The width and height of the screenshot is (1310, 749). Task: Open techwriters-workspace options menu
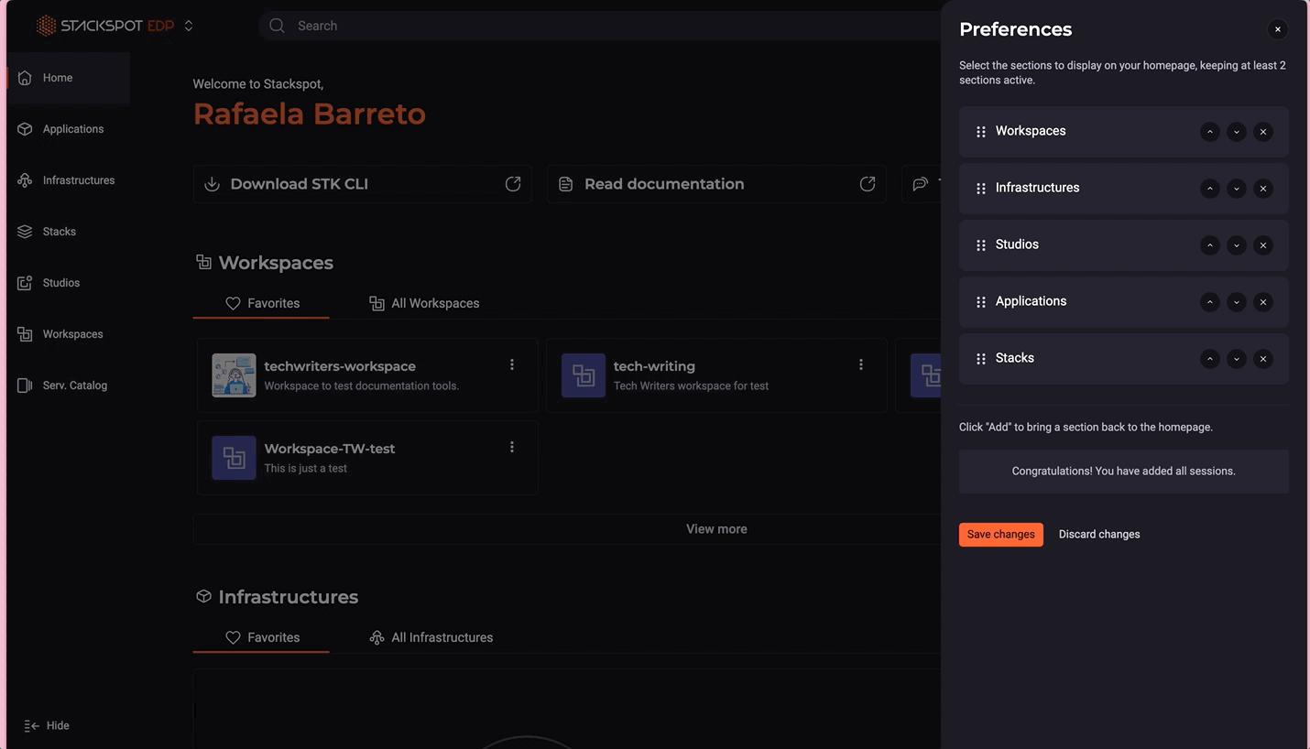[x=512, y=364]
